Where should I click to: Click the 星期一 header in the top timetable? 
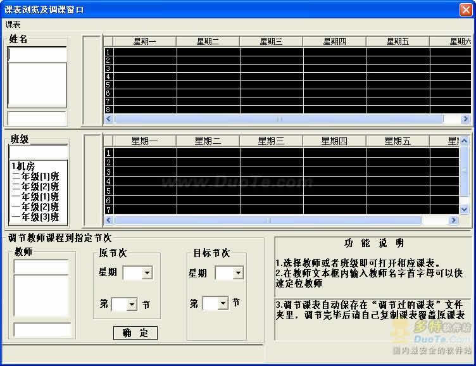tap(144, 41)
